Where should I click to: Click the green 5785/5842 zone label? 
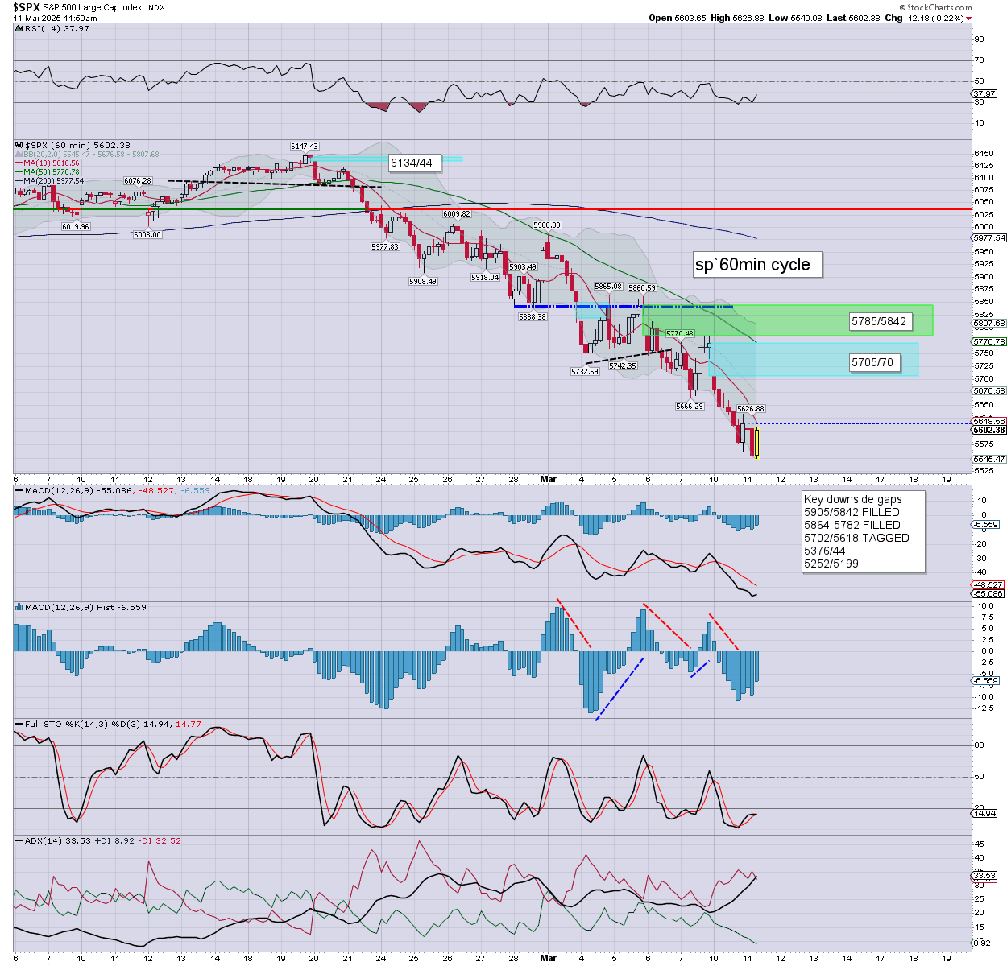click(x=878, y=322)
